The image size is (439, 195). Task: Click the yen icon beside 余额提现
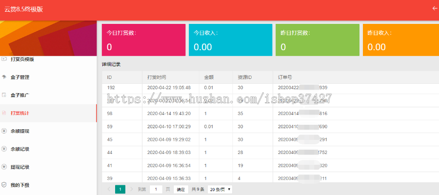4,131
